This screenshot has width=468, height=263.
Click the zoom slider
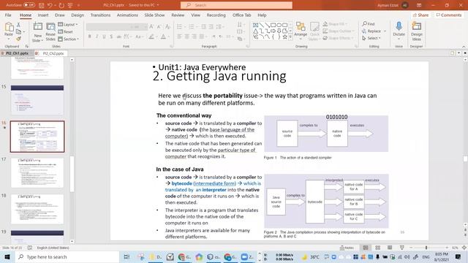point(429,248)
